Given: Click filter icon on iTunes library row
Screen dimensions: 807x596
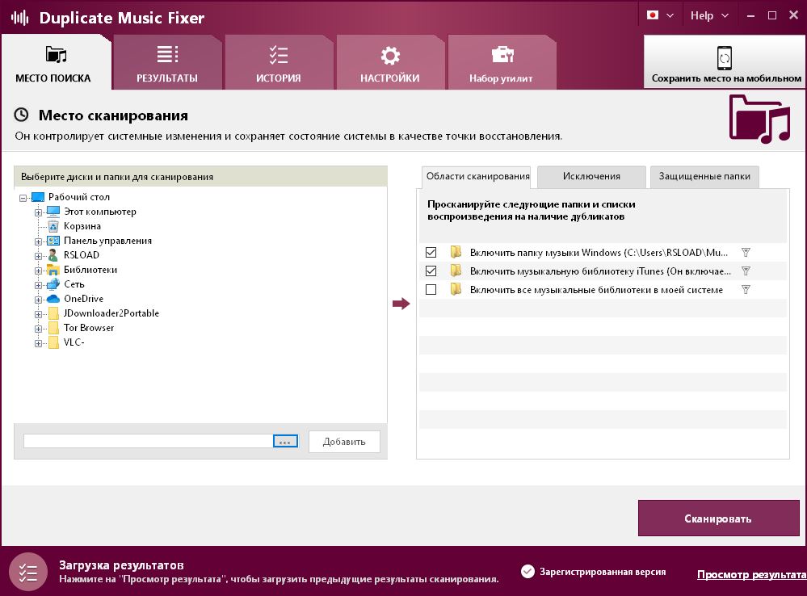Looking at the screenshot, I should [x=746, y=271].
